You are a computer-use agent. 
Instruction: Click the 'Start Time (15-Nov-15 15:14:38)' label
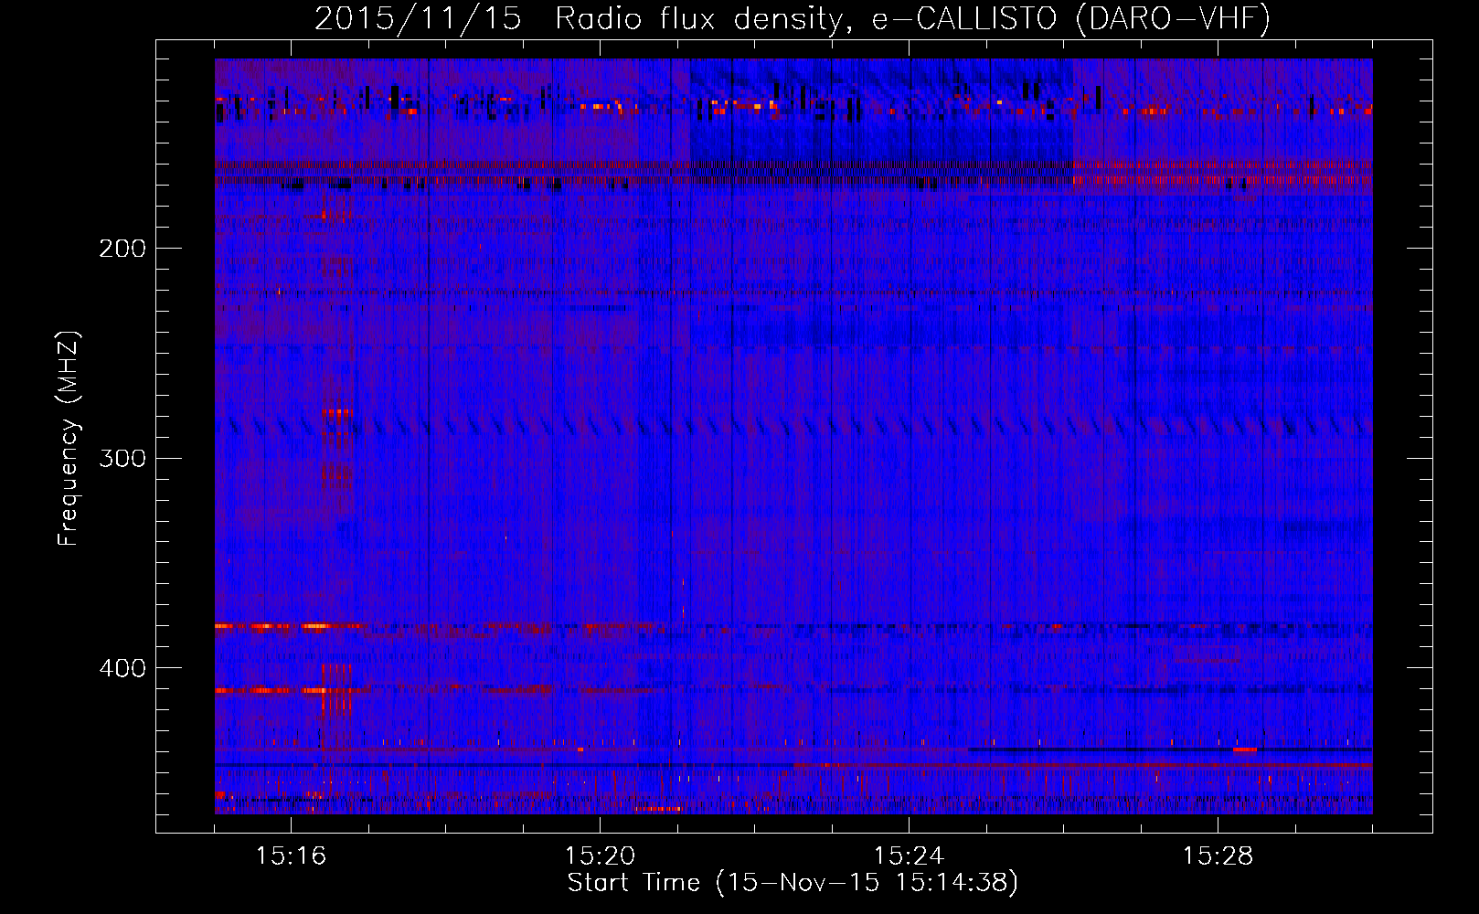793,883
